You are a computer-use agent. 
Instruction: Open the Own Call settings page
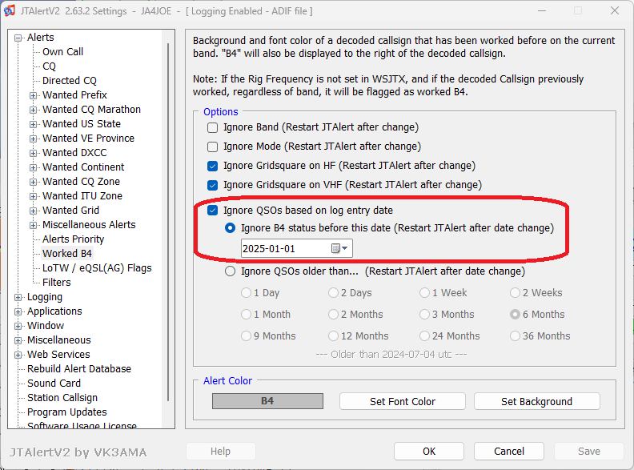tap(62, 52)
